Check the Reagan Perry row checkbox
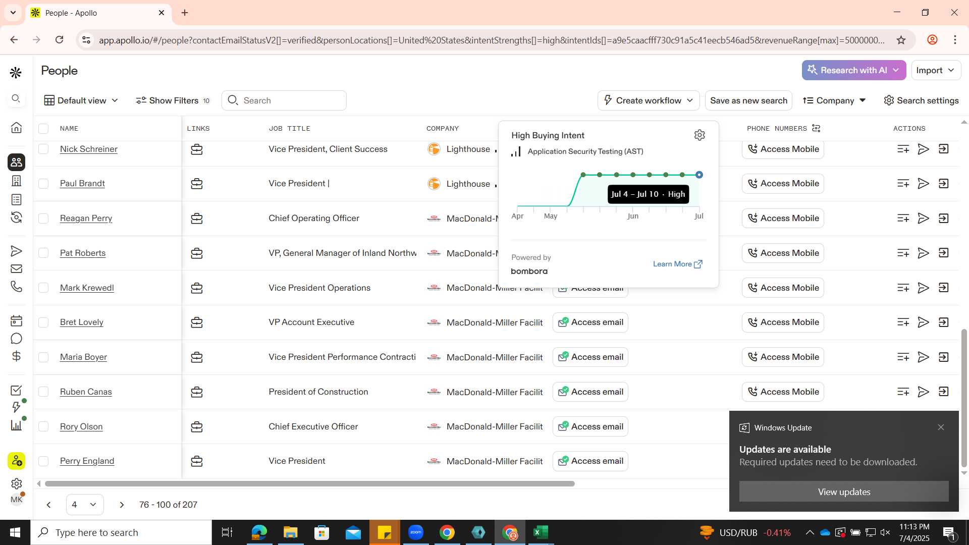The height and width of the screenshot is (545, 969). [x=43, y=219]
